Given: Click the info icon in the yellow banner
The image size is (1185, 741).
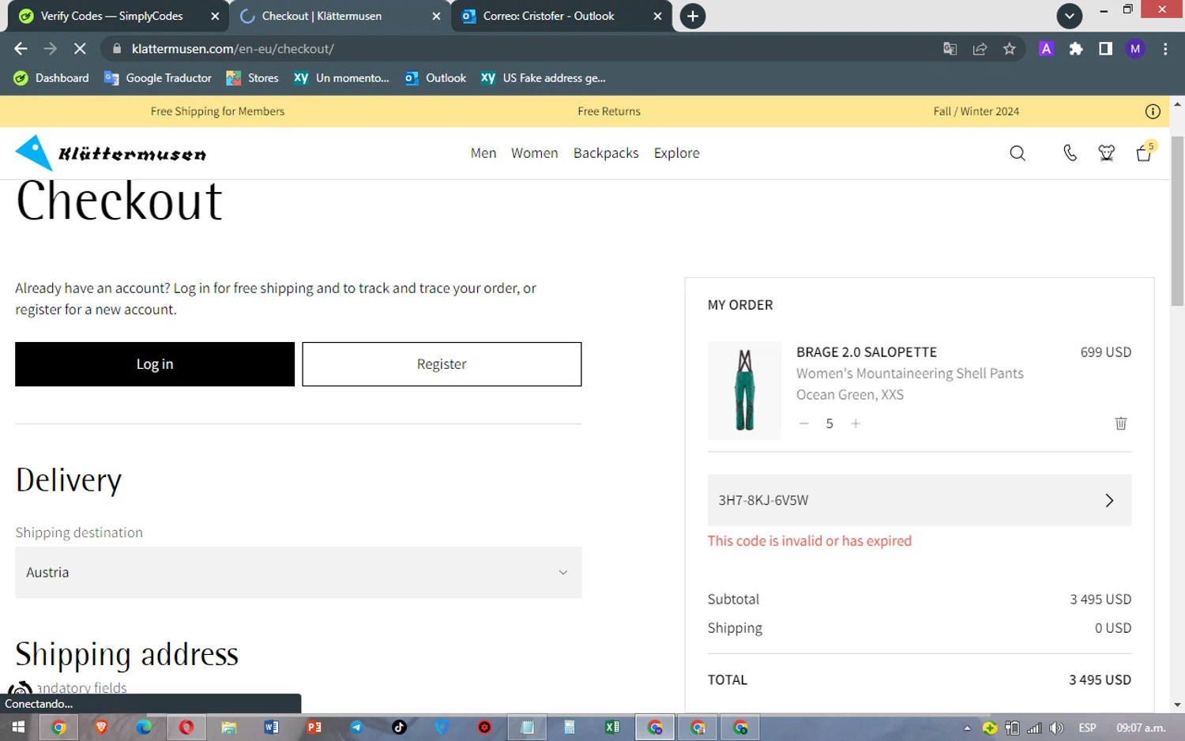Looking at the screenshot, I should click(x=1153, y=111).
